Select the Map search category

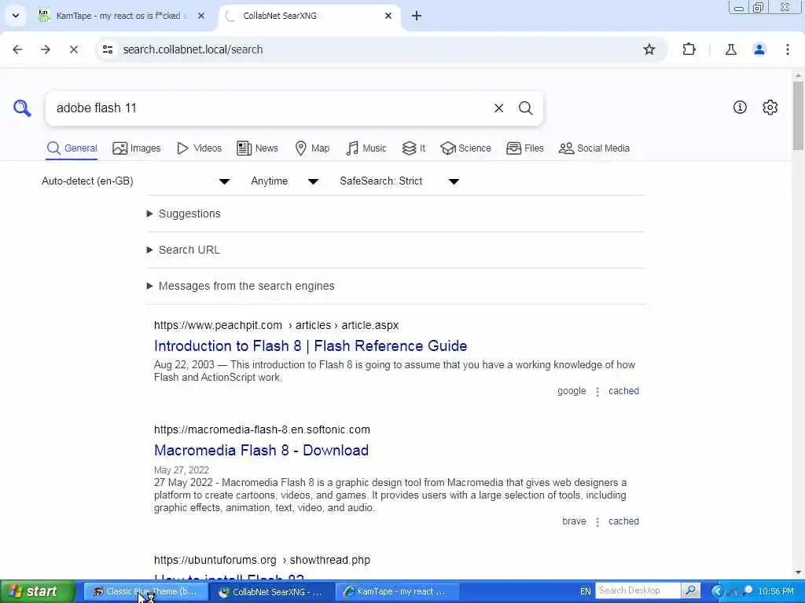click(312, 148)
